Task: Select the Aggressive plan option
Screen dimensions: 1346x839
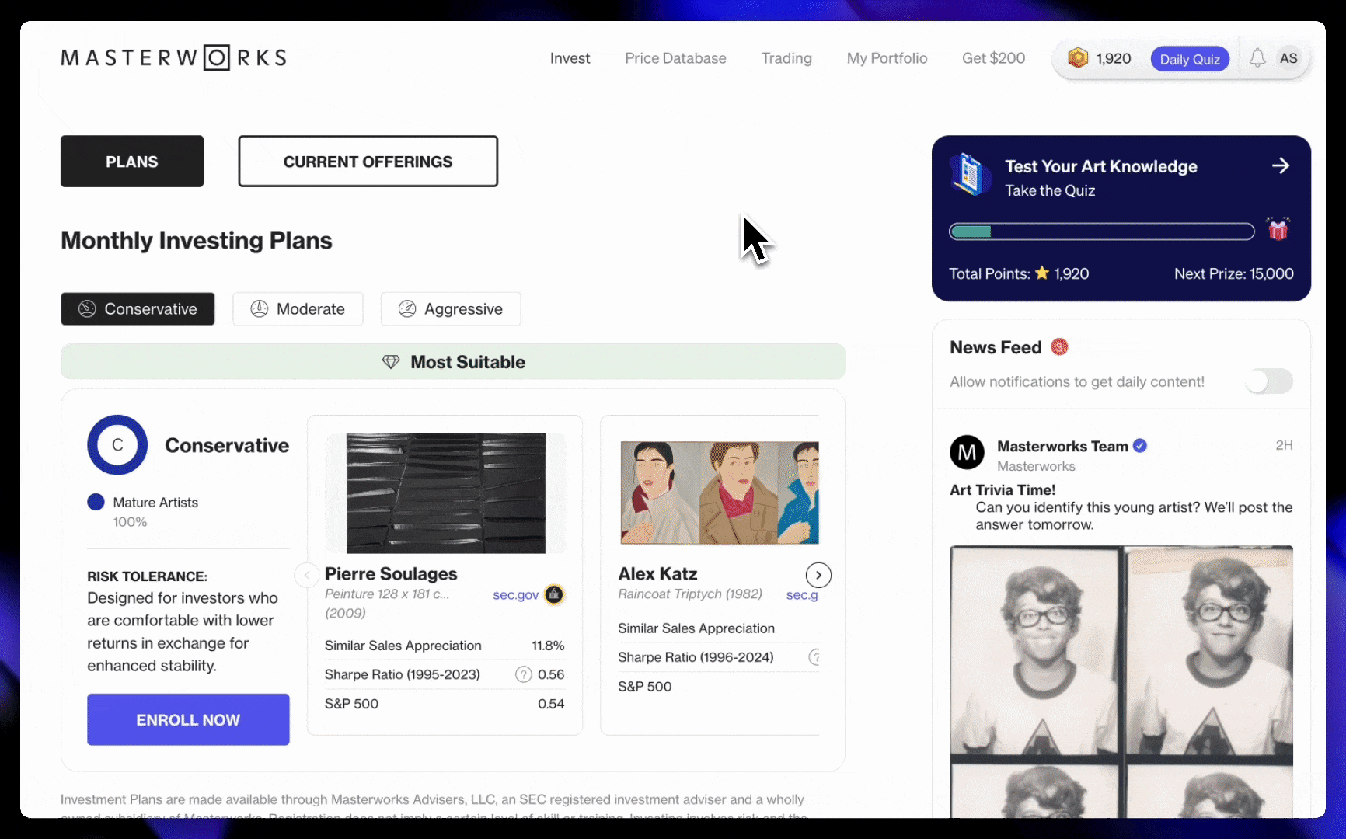Action: pyautogui.click(x=451, y=309)
